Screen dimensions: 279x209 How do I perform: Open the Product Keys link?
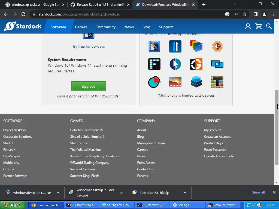coord(213,143)
